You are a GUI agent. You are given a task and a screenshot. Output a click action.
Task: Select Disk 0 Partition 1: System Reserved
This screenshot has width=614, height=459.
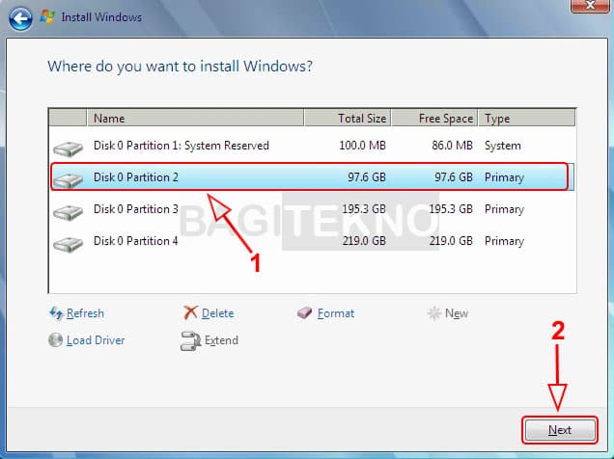click(312, 146)
